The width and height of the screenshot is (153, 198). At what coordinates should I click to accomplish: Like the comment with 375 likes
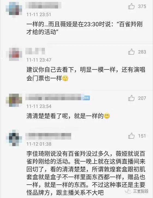click(131, 6)
